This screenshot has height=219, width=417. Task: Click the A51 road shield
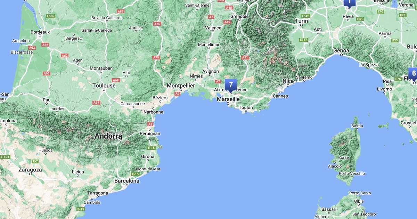pos(245,57)
